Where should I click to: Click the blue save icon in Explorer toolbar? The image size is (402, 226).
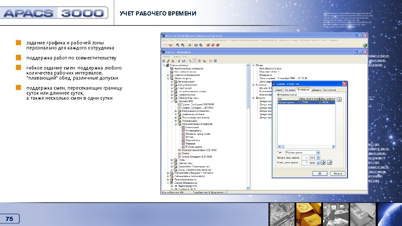click(x=183, y=61)
